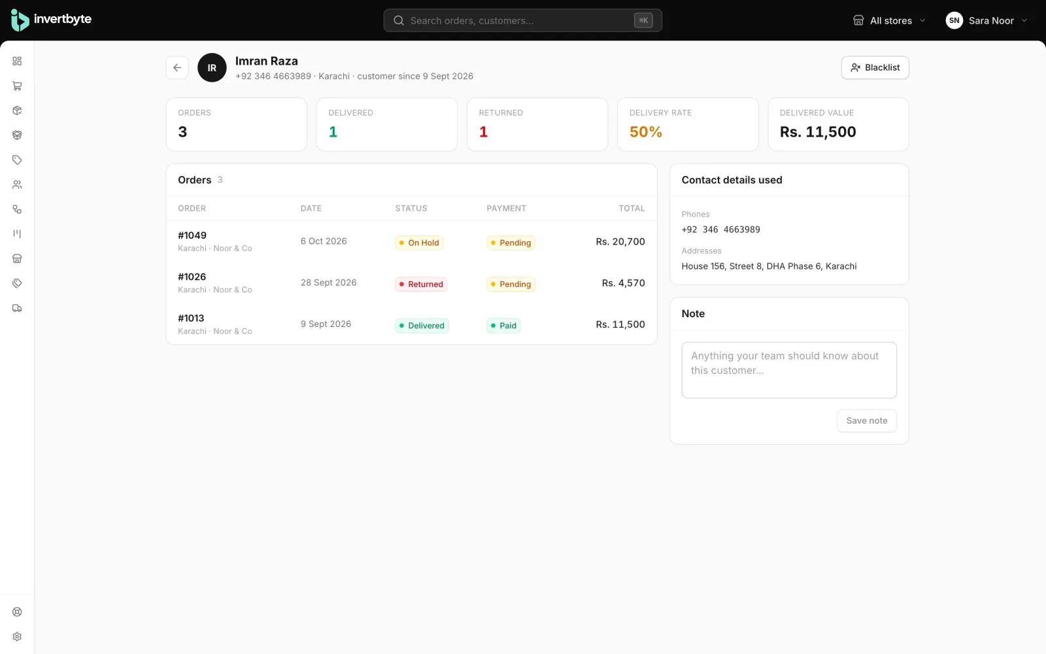
Task: Click the open box inventory icon
Action: pyautogui.click(x=17, y=135)
